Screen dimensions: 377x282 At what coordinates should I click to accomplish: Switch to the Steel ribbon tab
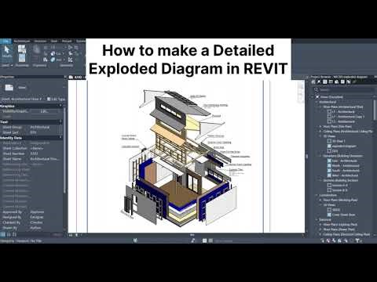54,41
